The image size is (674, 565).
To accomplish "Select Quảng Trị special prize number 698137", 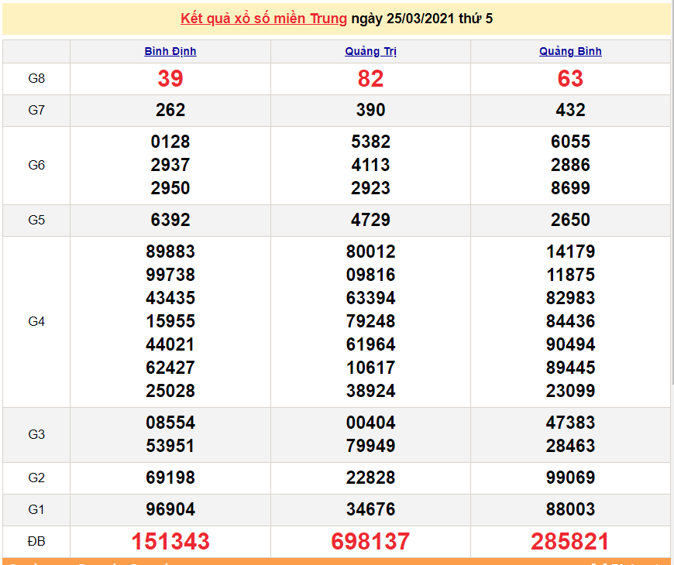I will 370,541.
